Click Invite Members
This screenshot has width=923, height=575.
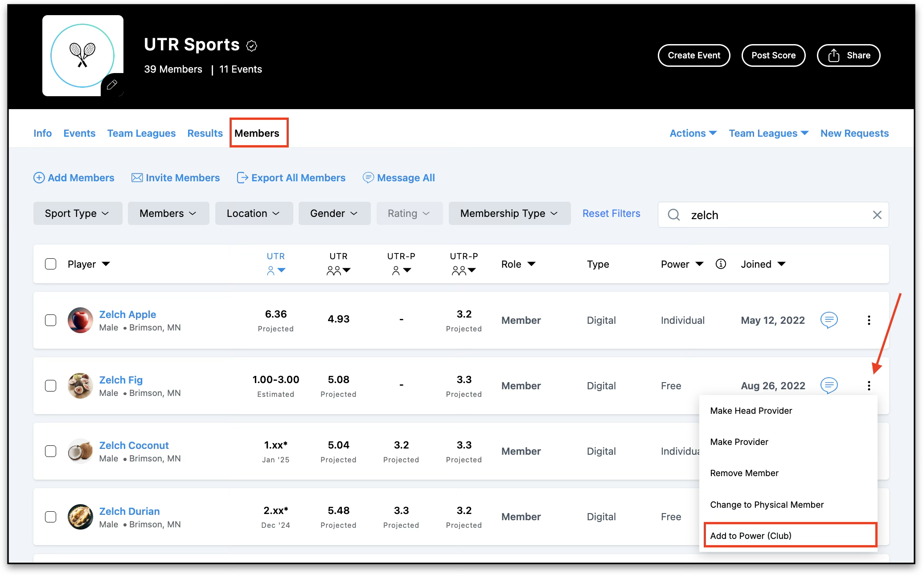(x=176, y=178)
